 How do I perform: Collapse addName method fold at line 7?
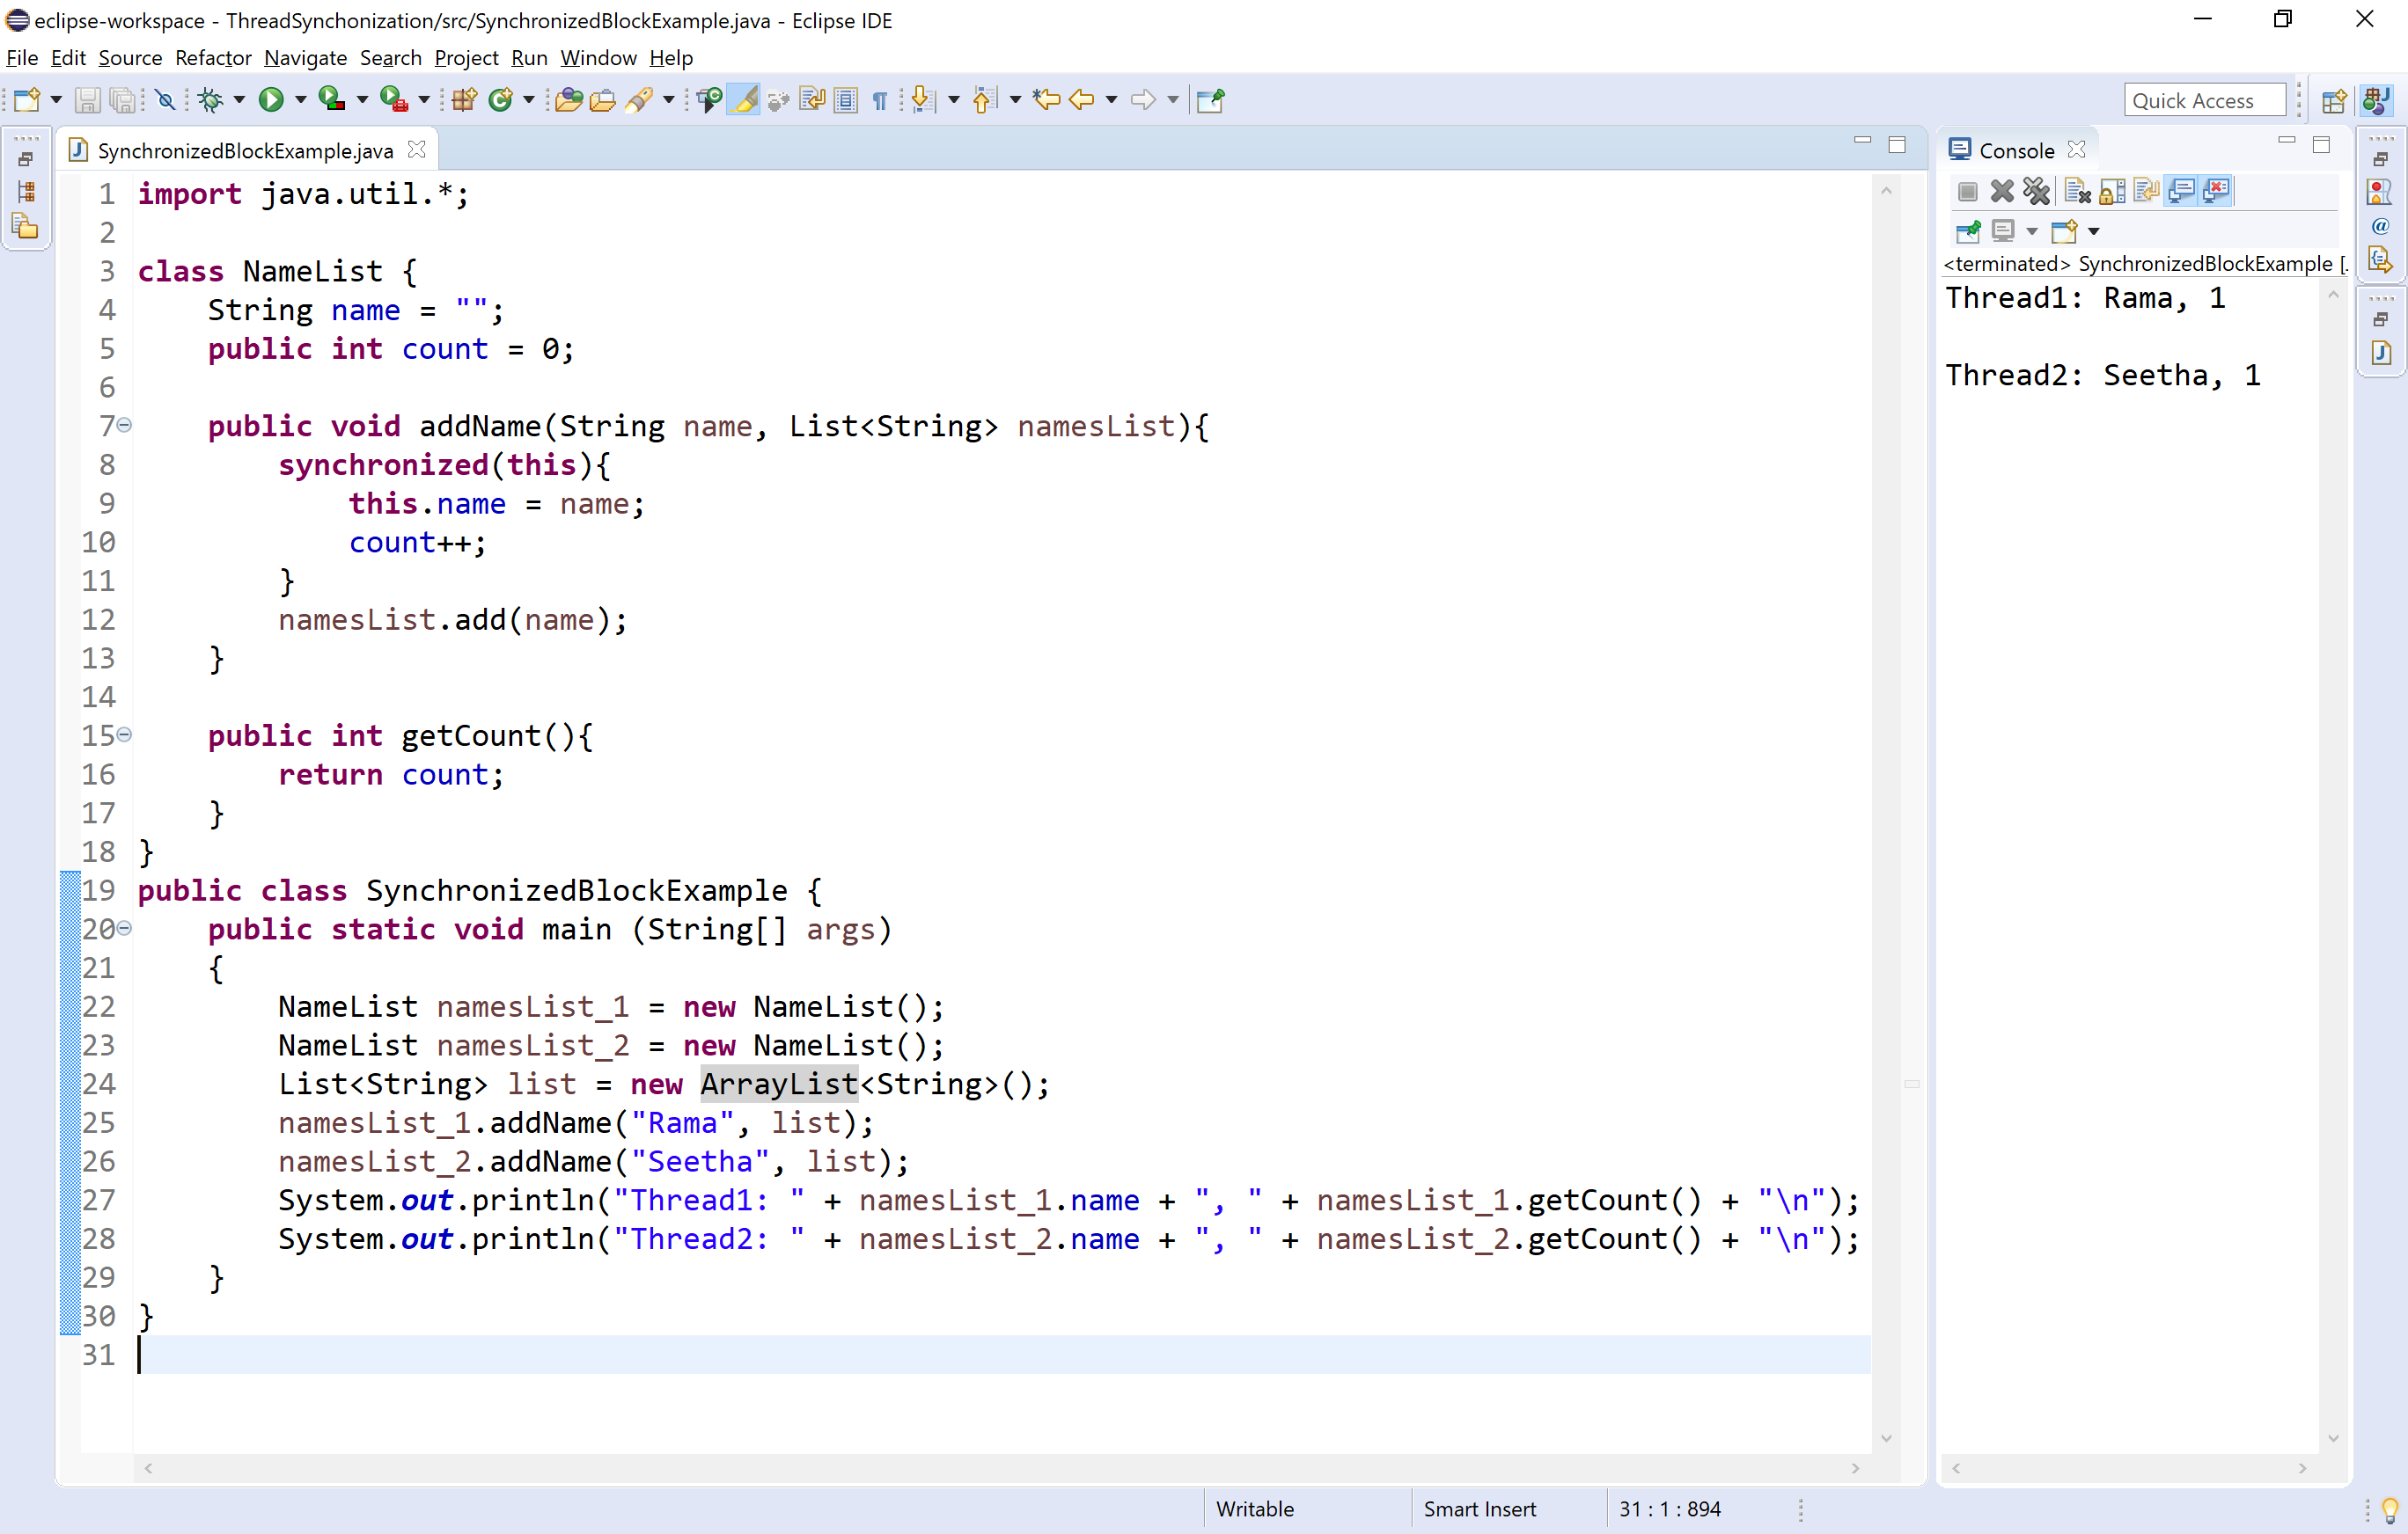tap(124, 426)
